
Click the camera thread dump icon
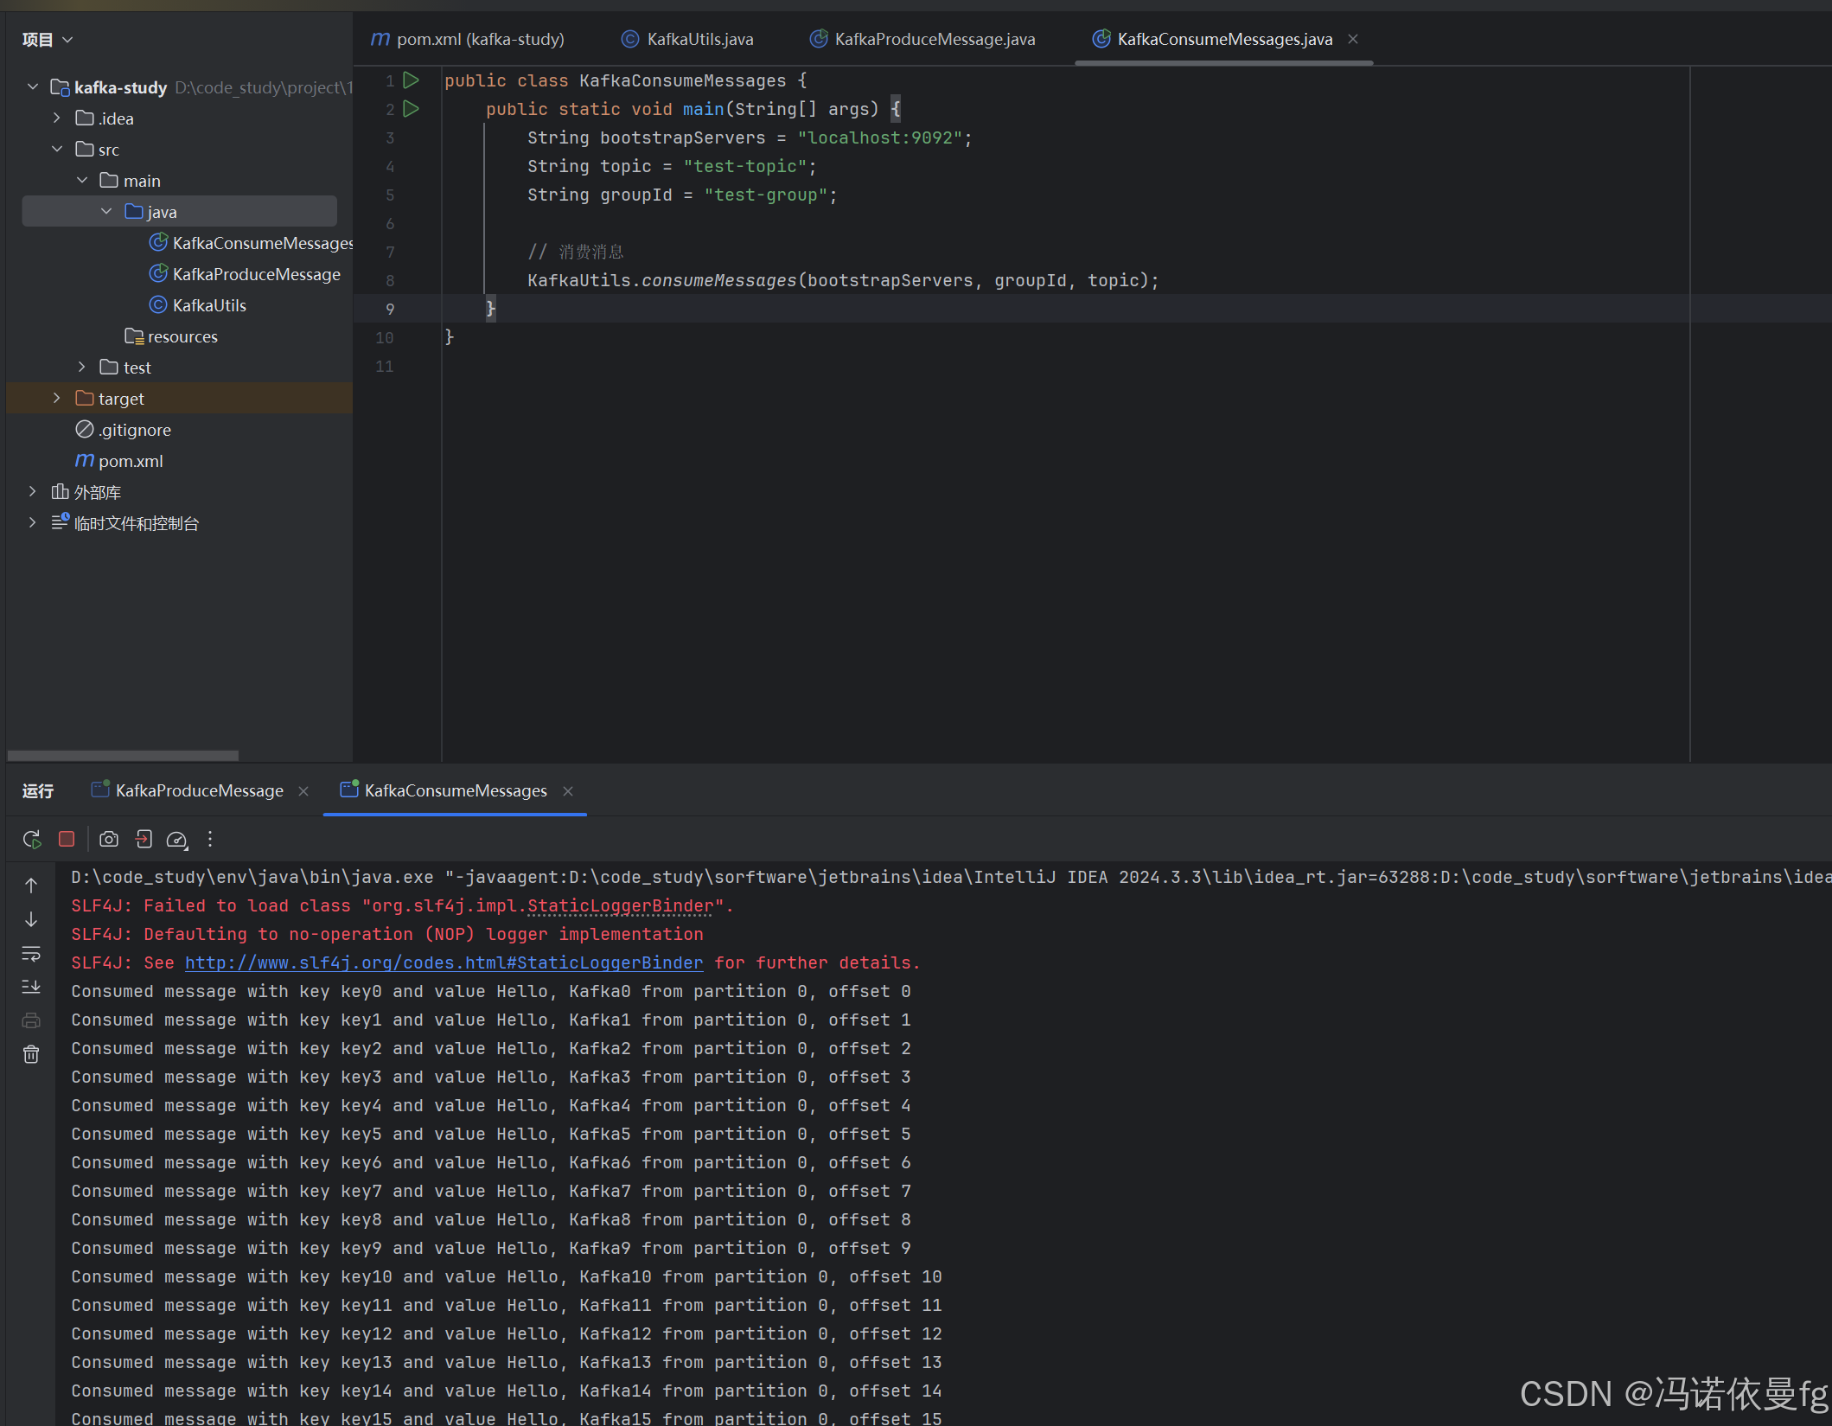(x=109, y=839)
